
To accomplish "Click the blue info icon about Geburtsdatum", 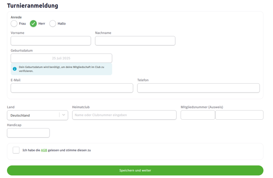I will pos(15,69).
